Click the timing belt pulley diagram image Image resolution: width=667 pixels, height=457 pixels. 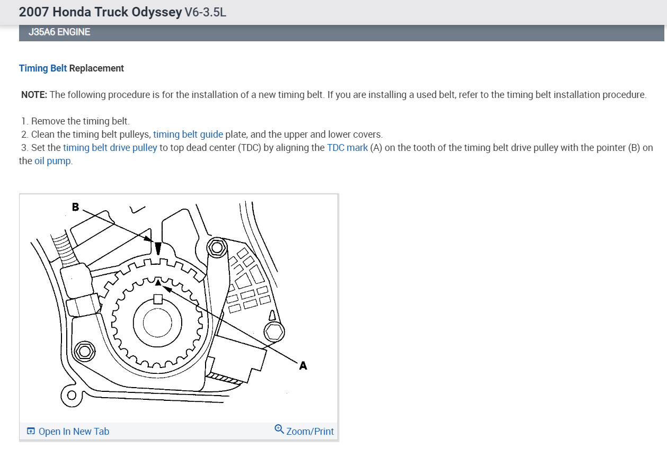(179, 309)
